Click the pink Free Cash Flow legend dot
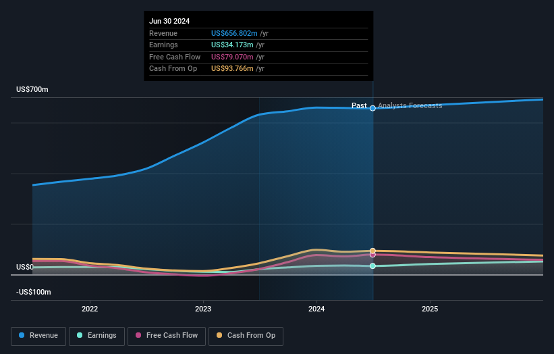Screen dimensions: 554x354 (x=138, y=335)
